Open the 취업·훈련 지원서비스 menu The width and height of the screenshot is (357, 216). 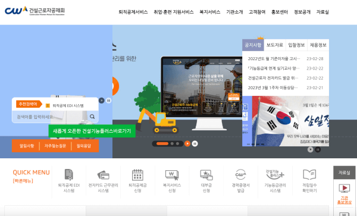click(174, 12)
